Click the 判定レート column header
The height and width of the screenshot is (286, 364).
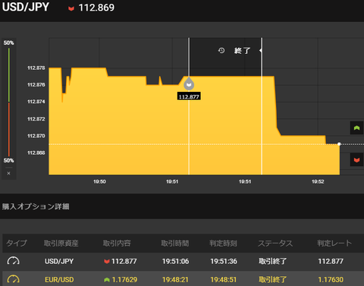coord(334,244)
